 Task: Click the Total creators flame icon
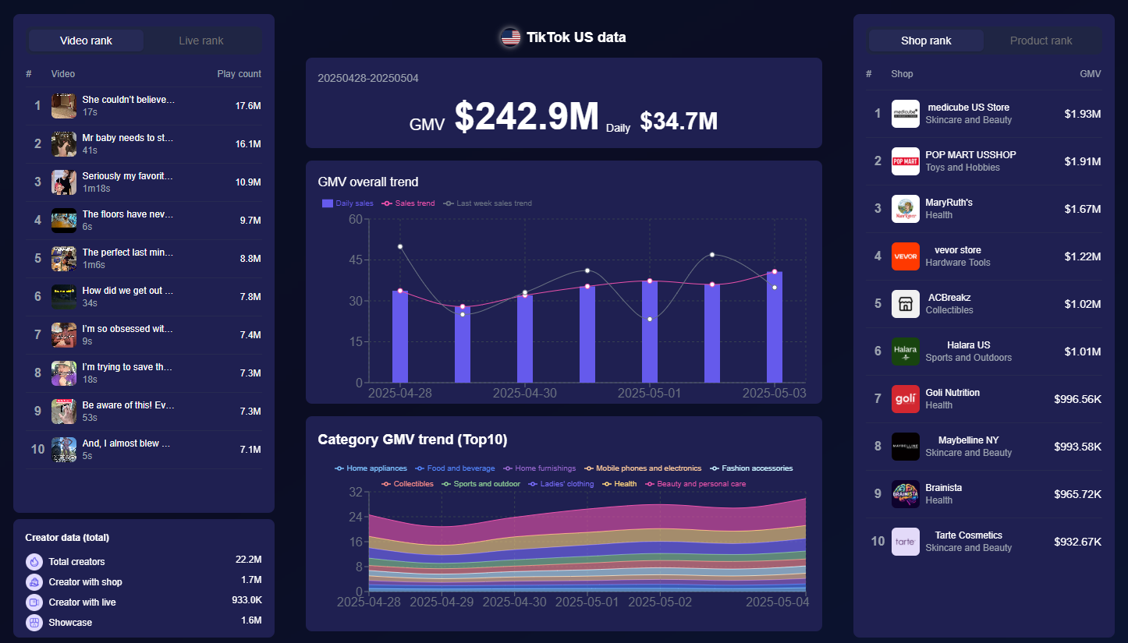point(34,561)
